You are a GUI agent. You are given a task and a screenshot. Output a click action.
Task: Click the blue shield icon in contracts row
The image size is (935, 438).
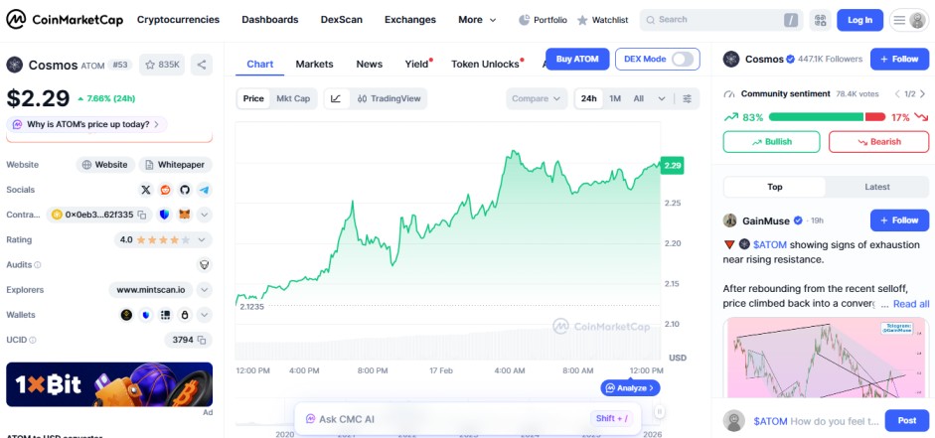point(165,215)
